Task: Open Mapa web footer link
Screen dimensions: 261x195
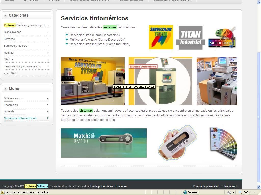Action: pos(231,186)
